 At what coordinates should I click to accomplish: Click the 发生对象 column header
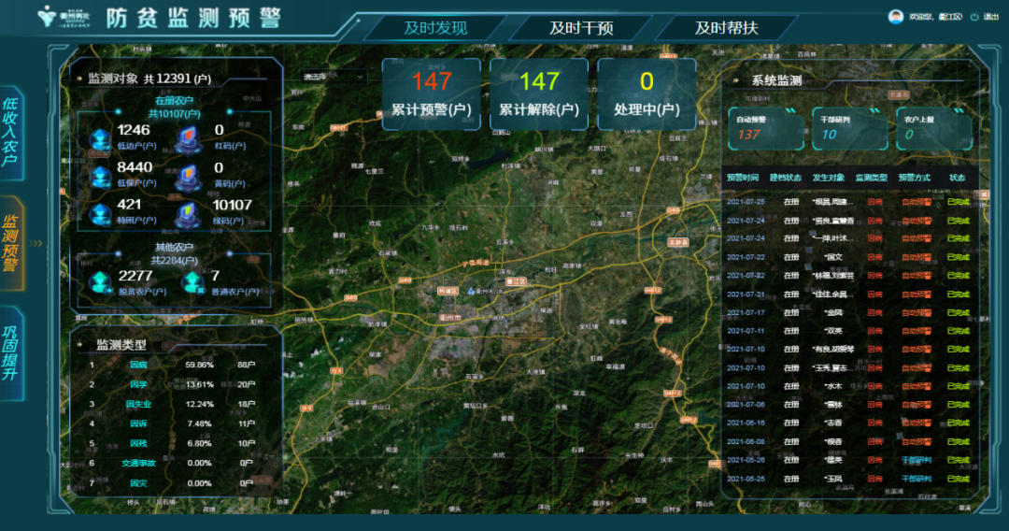(828, 178)
